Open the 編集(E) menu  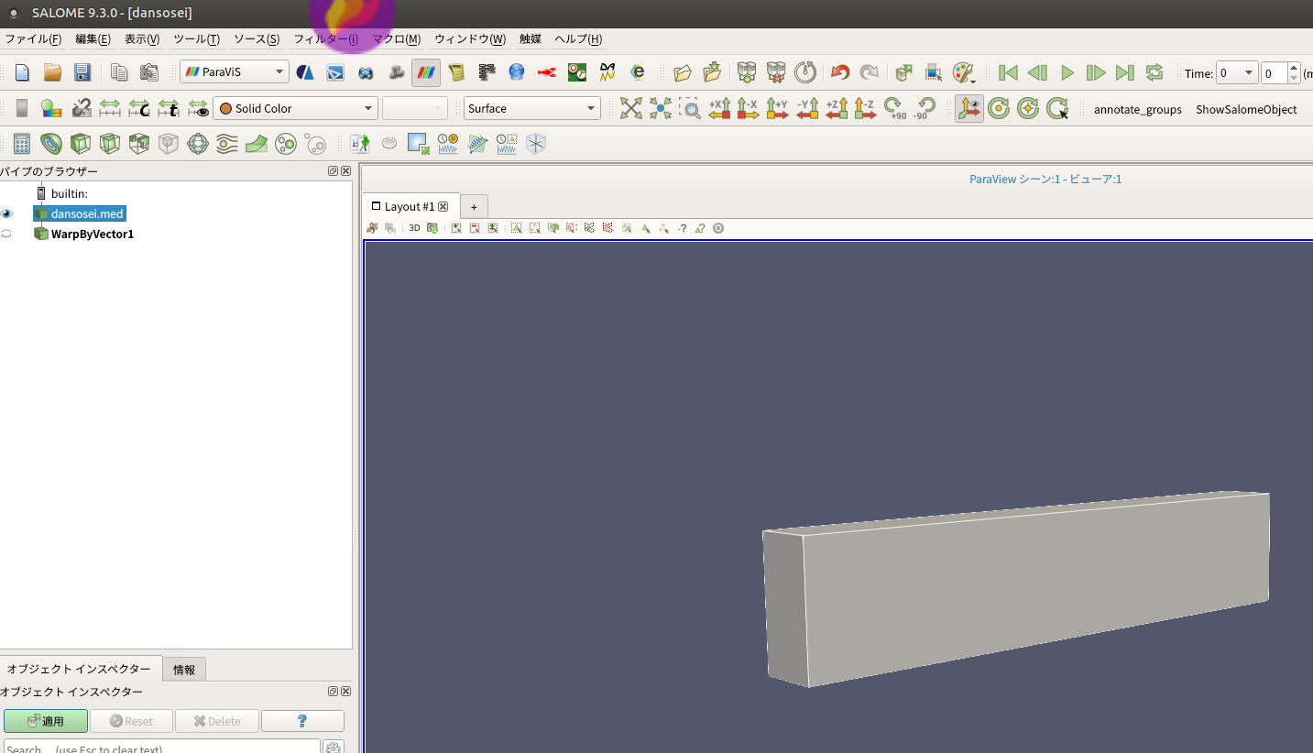pos(93,39)
